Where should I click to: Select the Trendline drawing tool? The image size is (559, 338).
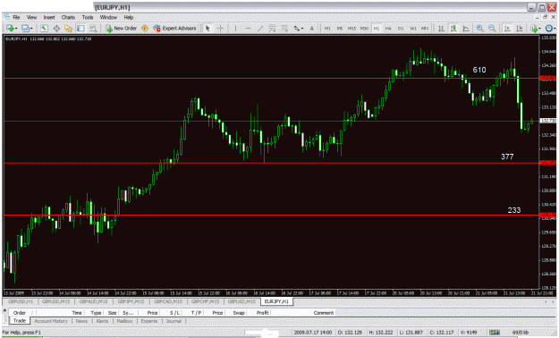click(x=260, y=29)
